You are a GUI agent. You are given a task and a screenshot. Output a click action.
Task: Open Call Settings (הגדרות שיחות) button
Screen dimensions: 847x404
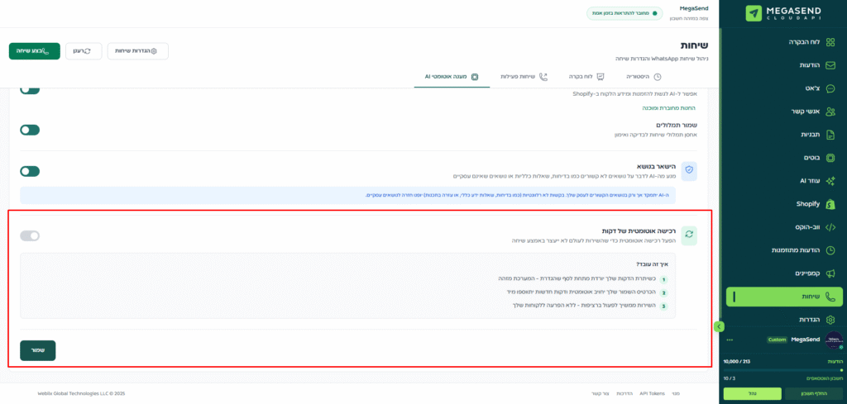click(137, 51)
